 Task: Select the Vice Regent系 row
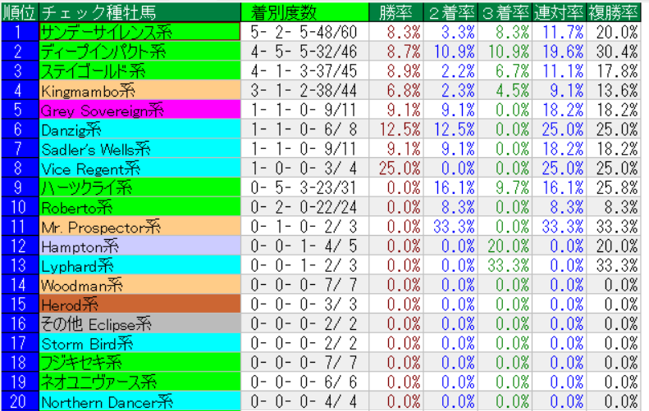click(x=139, y=168)
